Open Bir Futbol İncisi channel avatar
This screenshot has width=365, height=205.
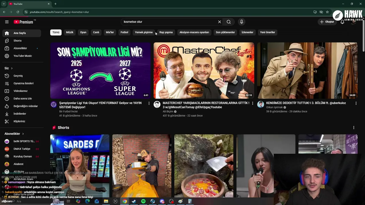[54, 104]
